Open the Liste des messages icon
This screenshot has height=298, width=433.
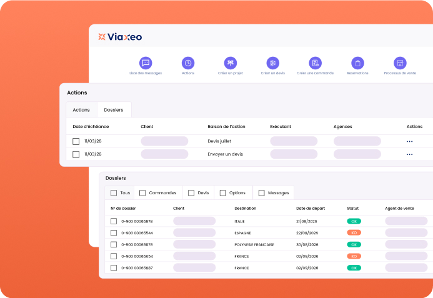146,63
